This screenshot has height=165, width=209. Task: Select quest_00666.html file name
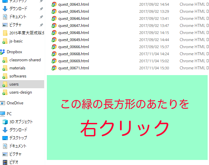click(73, 47)
